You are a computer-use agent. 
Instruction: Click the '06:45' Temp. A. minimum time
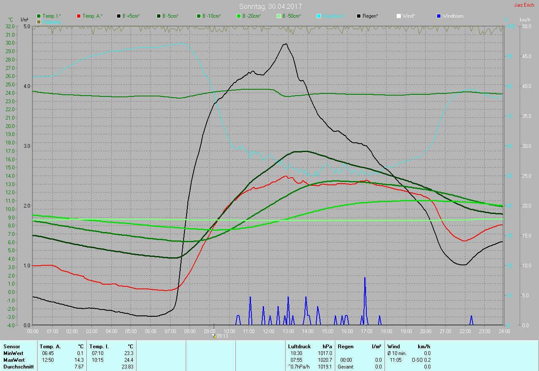48,353
